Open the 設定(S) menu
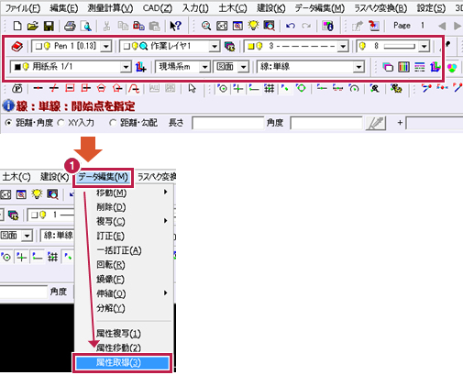 pyautogui.click(x=431, y=8)
